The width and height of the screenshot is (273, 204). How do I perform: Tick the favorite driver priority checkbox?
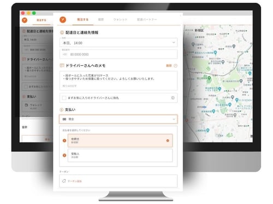click(64, 98)
